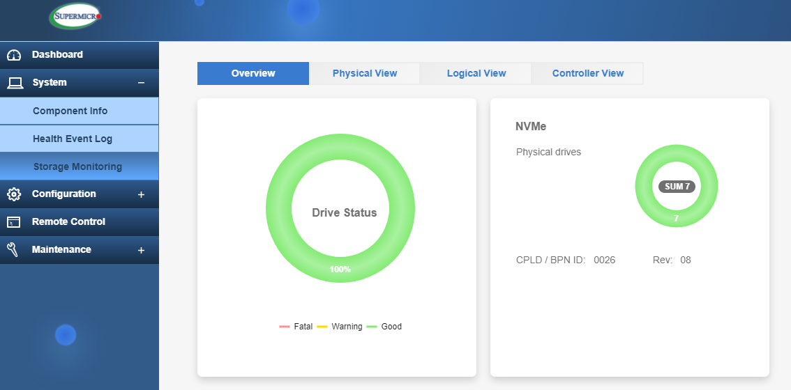Screen dimensions: 791x390
Task: Click the Remote Control console icon
Action: [14, 222]
